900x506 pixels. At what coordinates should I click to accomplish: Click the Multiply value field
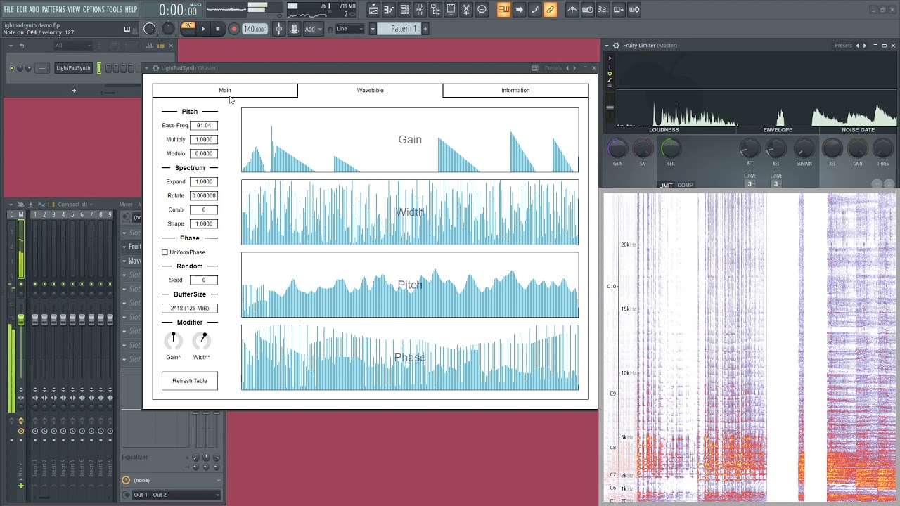pyautogui.click(x=204, y=139)
